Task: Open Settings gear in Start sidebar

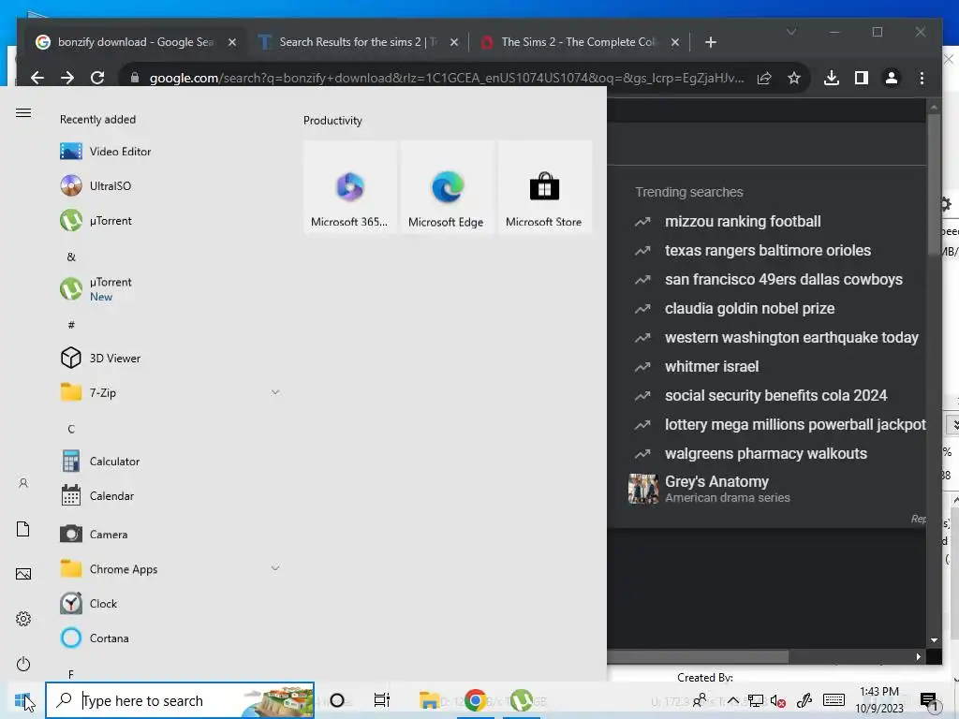Action: click(x=23, y=619)
